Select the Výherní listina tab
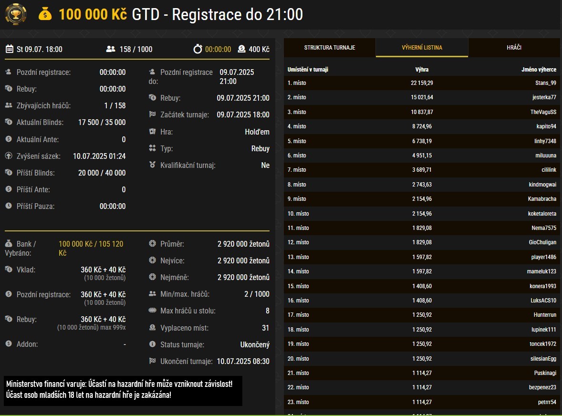562x416 pixels. point(422,48)
